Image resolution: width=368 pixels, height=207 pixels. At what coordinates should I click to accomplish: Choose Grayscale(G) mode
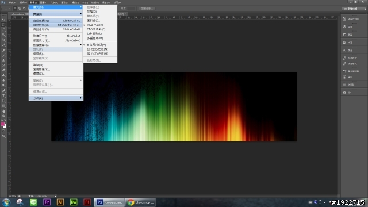pyautogui.click(x=100, y=11)
